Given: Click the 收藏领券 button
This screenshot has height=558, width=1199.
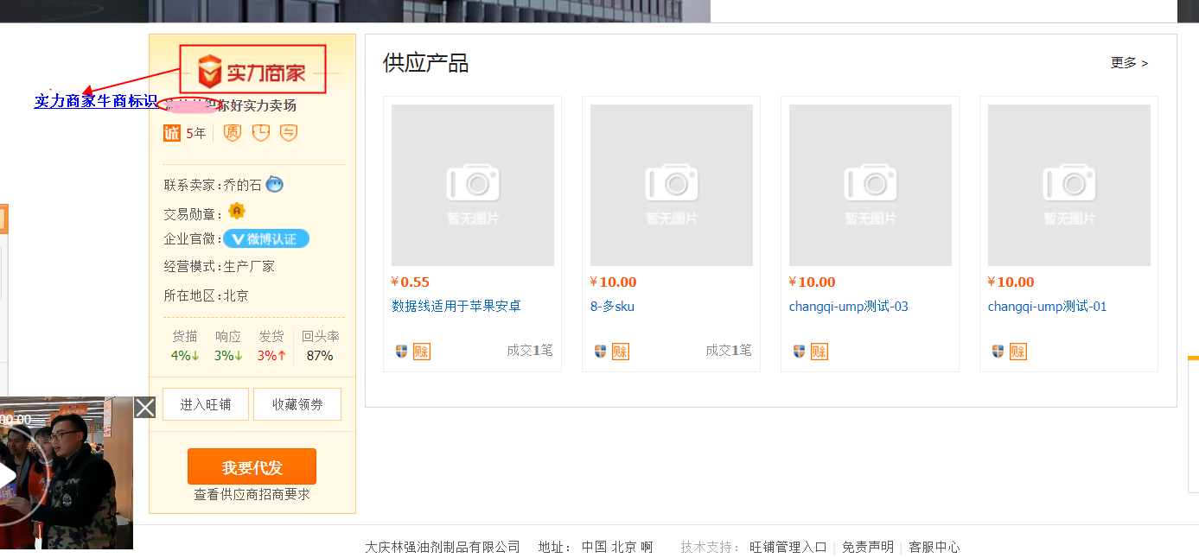Looking at the screenshot, I should tap(297, 404).
